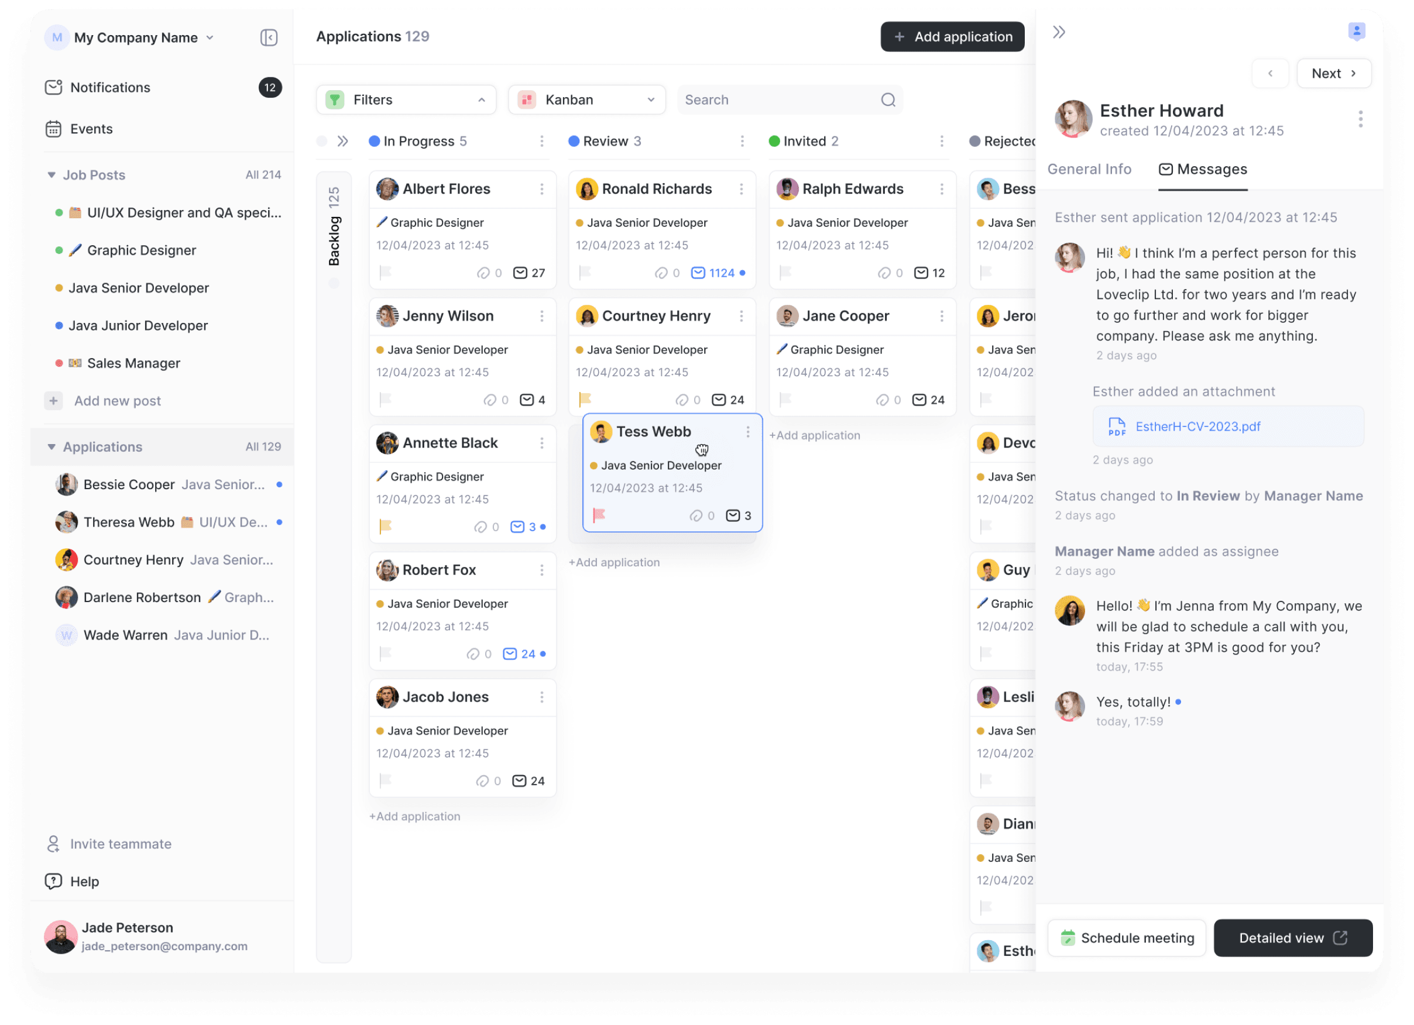
Task: Click the bookmark/save icon on Annette Black card
Action: coord(385,527)
